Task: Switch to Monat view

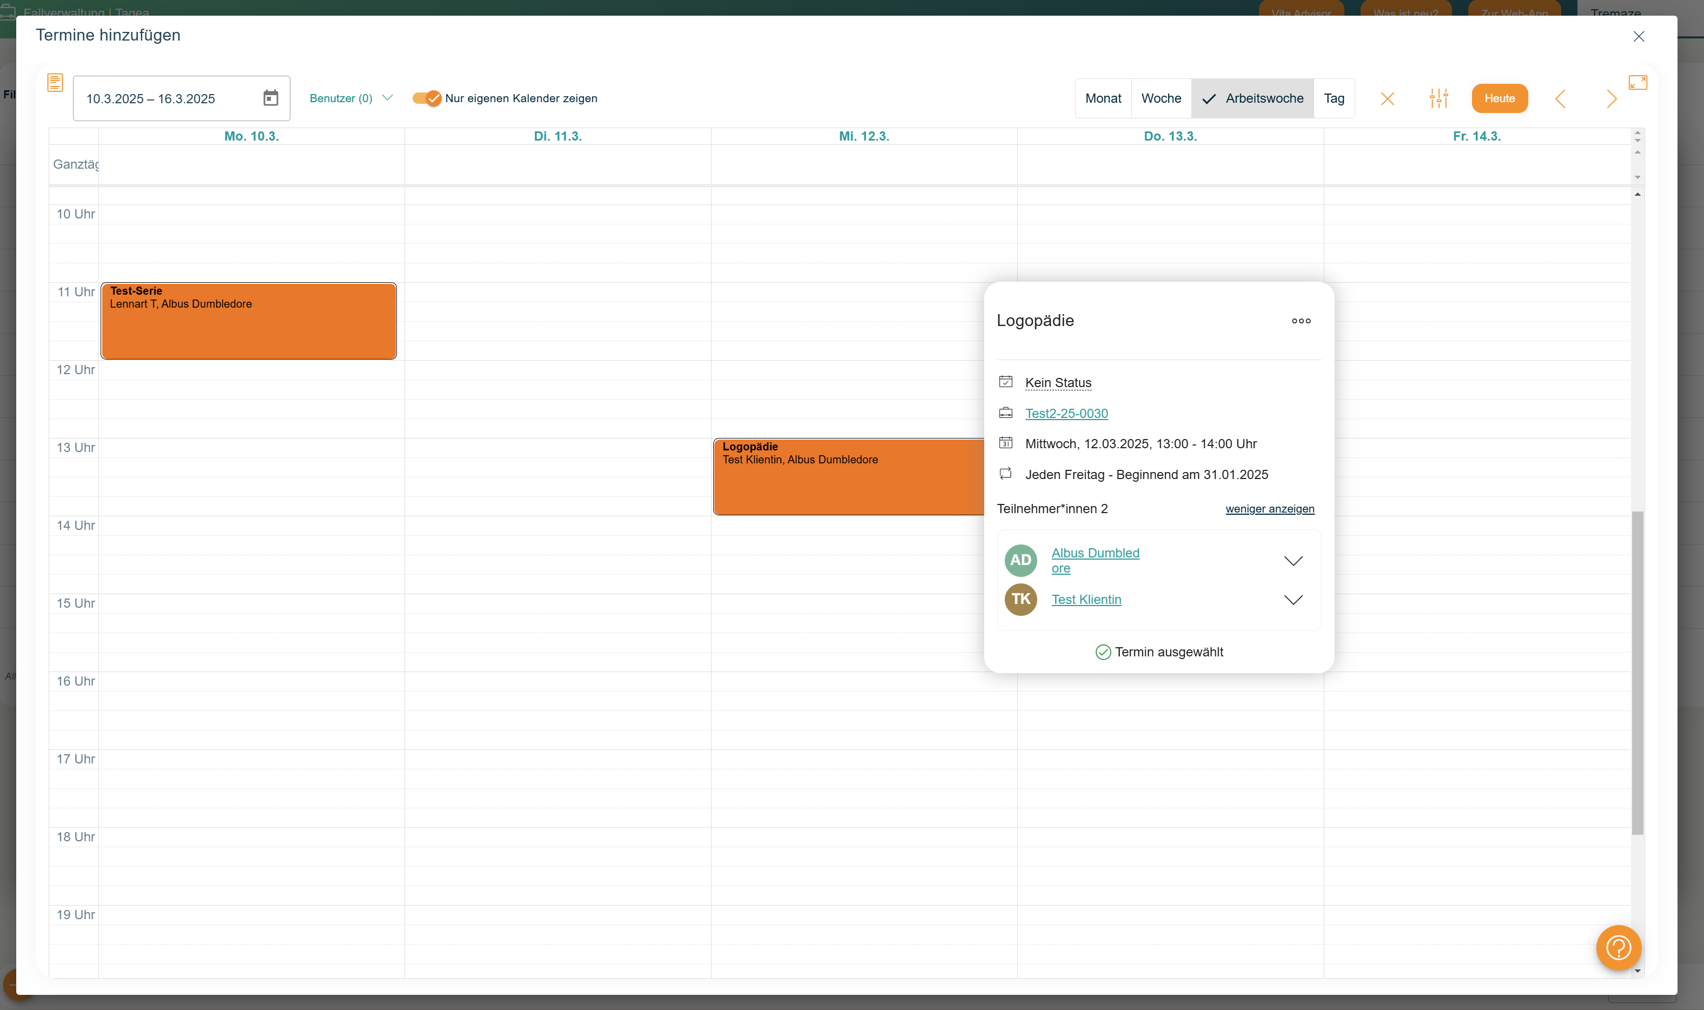Action: pos(1103,99)
